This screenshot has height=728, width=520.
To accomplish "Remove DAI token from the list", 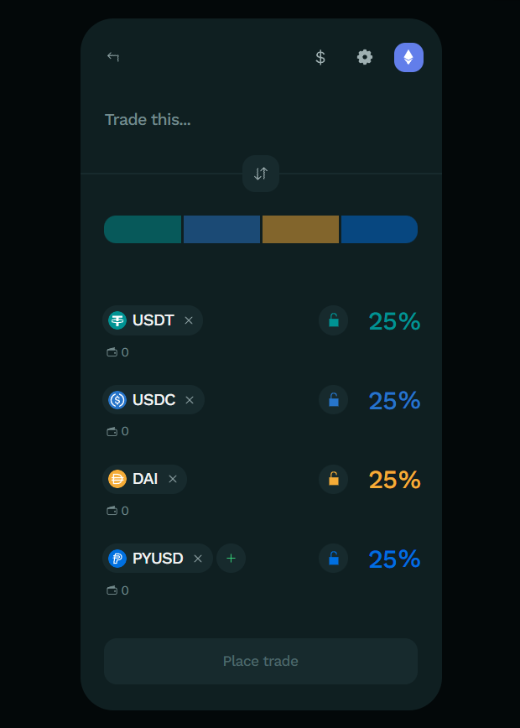I will (173, 479).
